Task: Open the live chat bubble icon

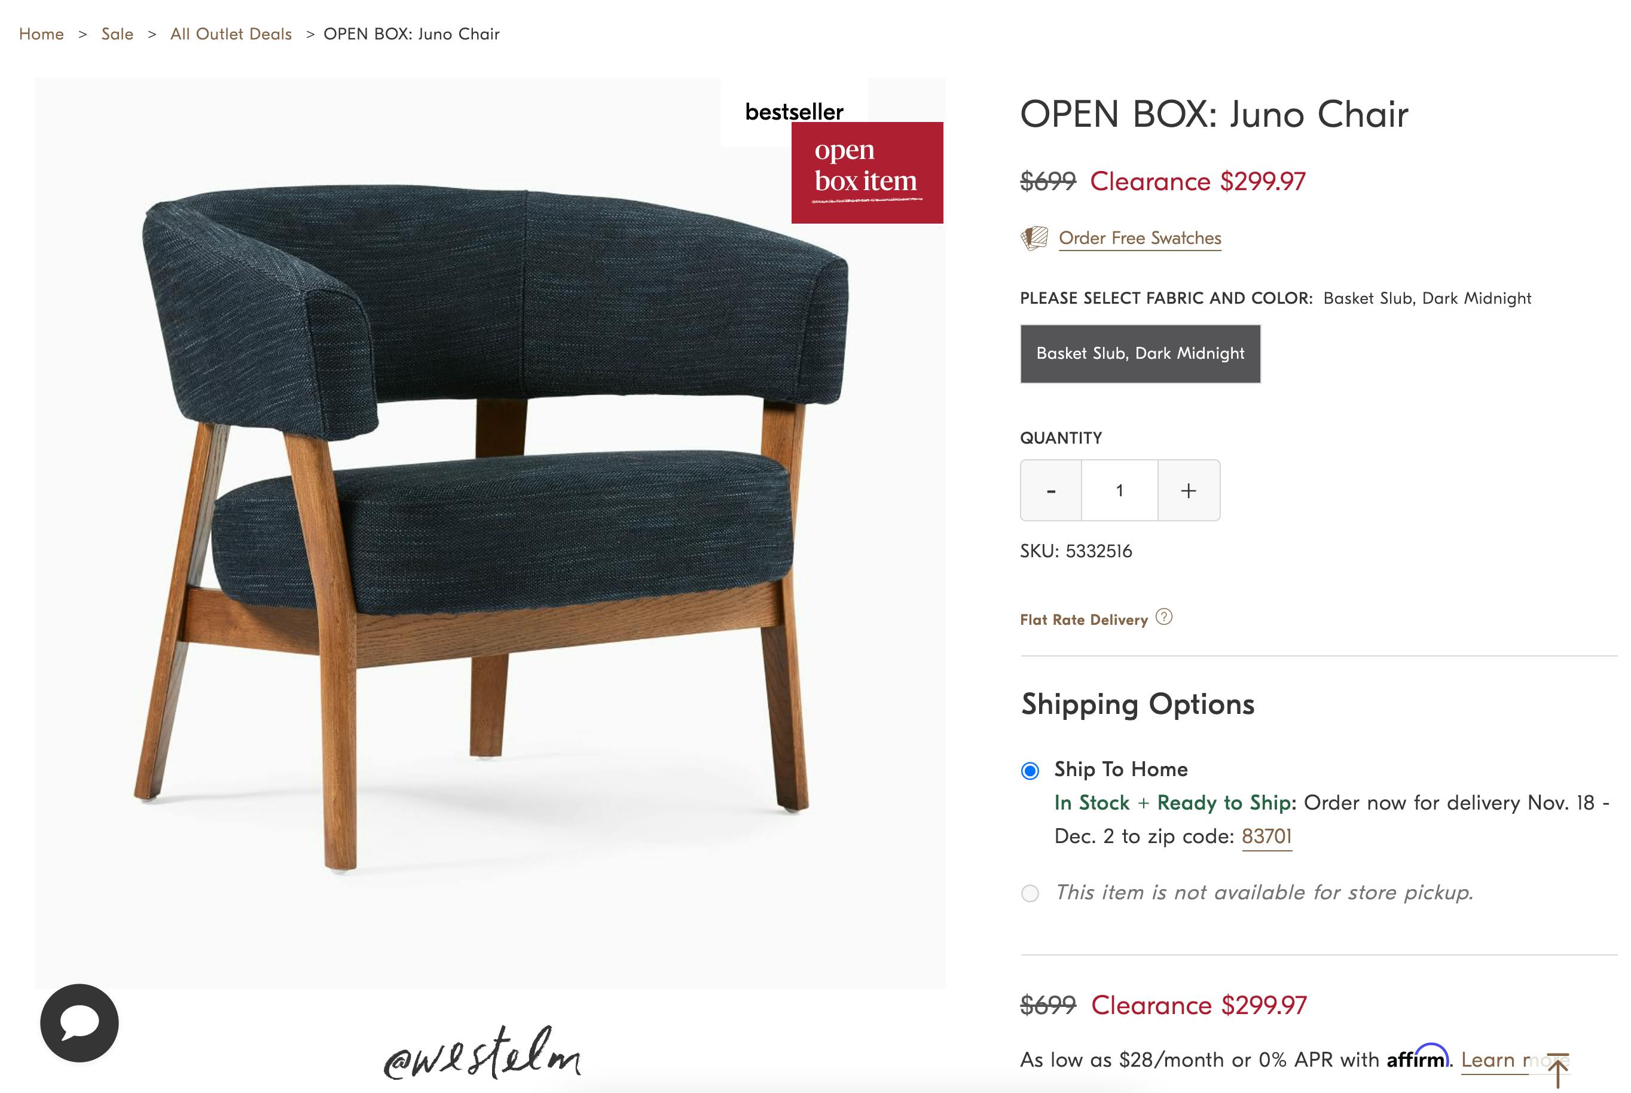Action: tap(80, 1022)
